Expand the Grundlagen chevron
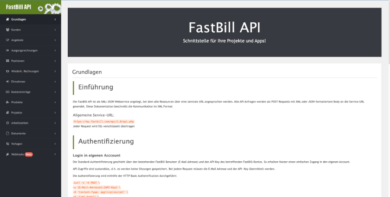 [55, 19]
